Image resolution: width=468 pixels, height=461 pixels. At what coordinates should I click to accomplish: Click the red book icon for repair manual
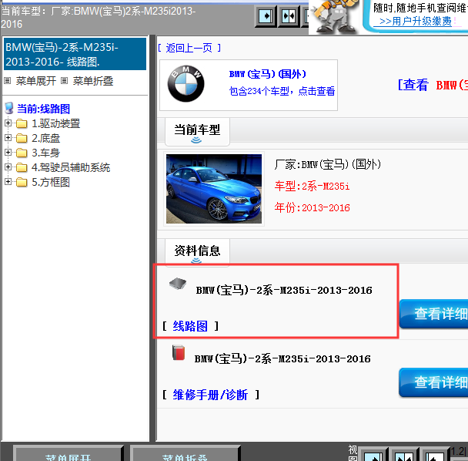pyautogui.click(x=179, y=352)
